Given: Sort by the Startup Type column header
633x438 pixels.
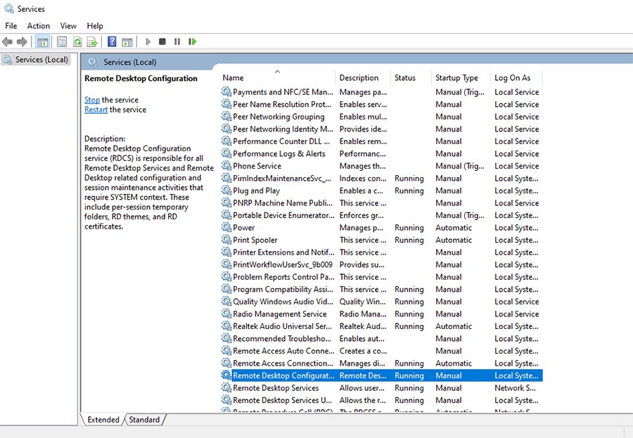Looking at the screenshot, I should 456,78.
